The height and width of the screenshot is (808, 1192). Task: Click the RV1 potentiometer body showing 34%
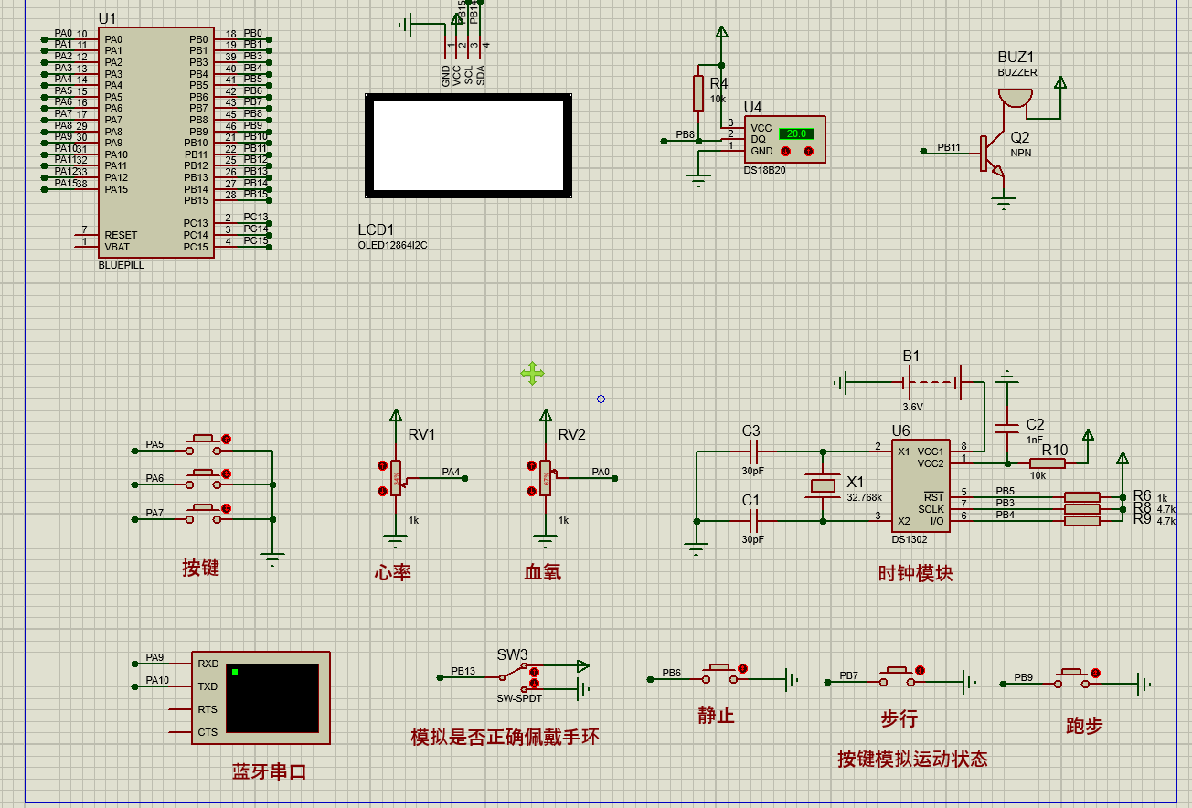click(396, 478)
